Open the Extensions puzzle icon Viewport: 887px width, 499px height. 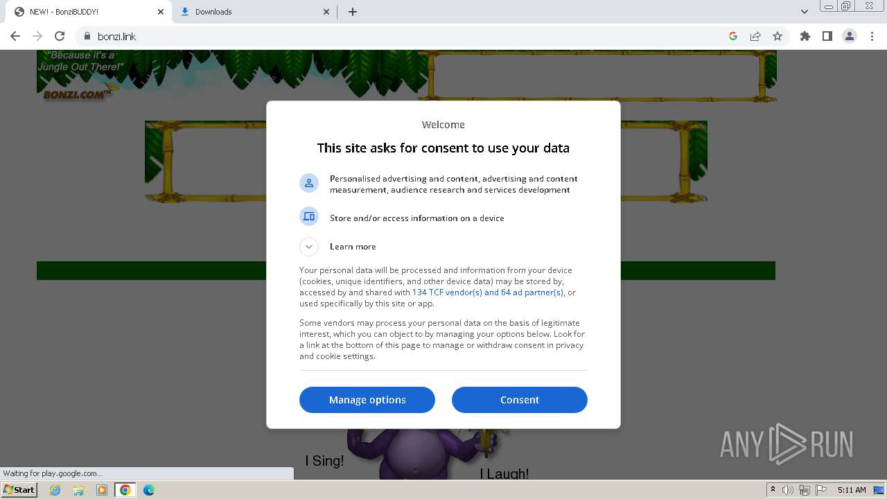[805, 36]
